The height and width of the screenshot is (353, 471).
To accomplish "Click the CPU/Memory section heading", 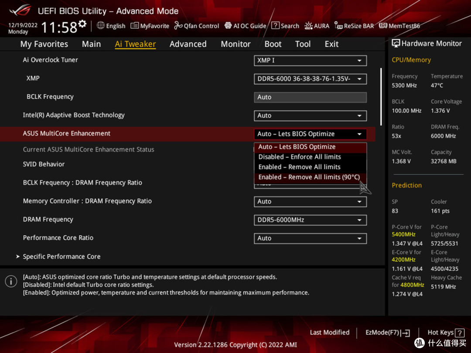I will pyautogui.click(x=411, y=60).
